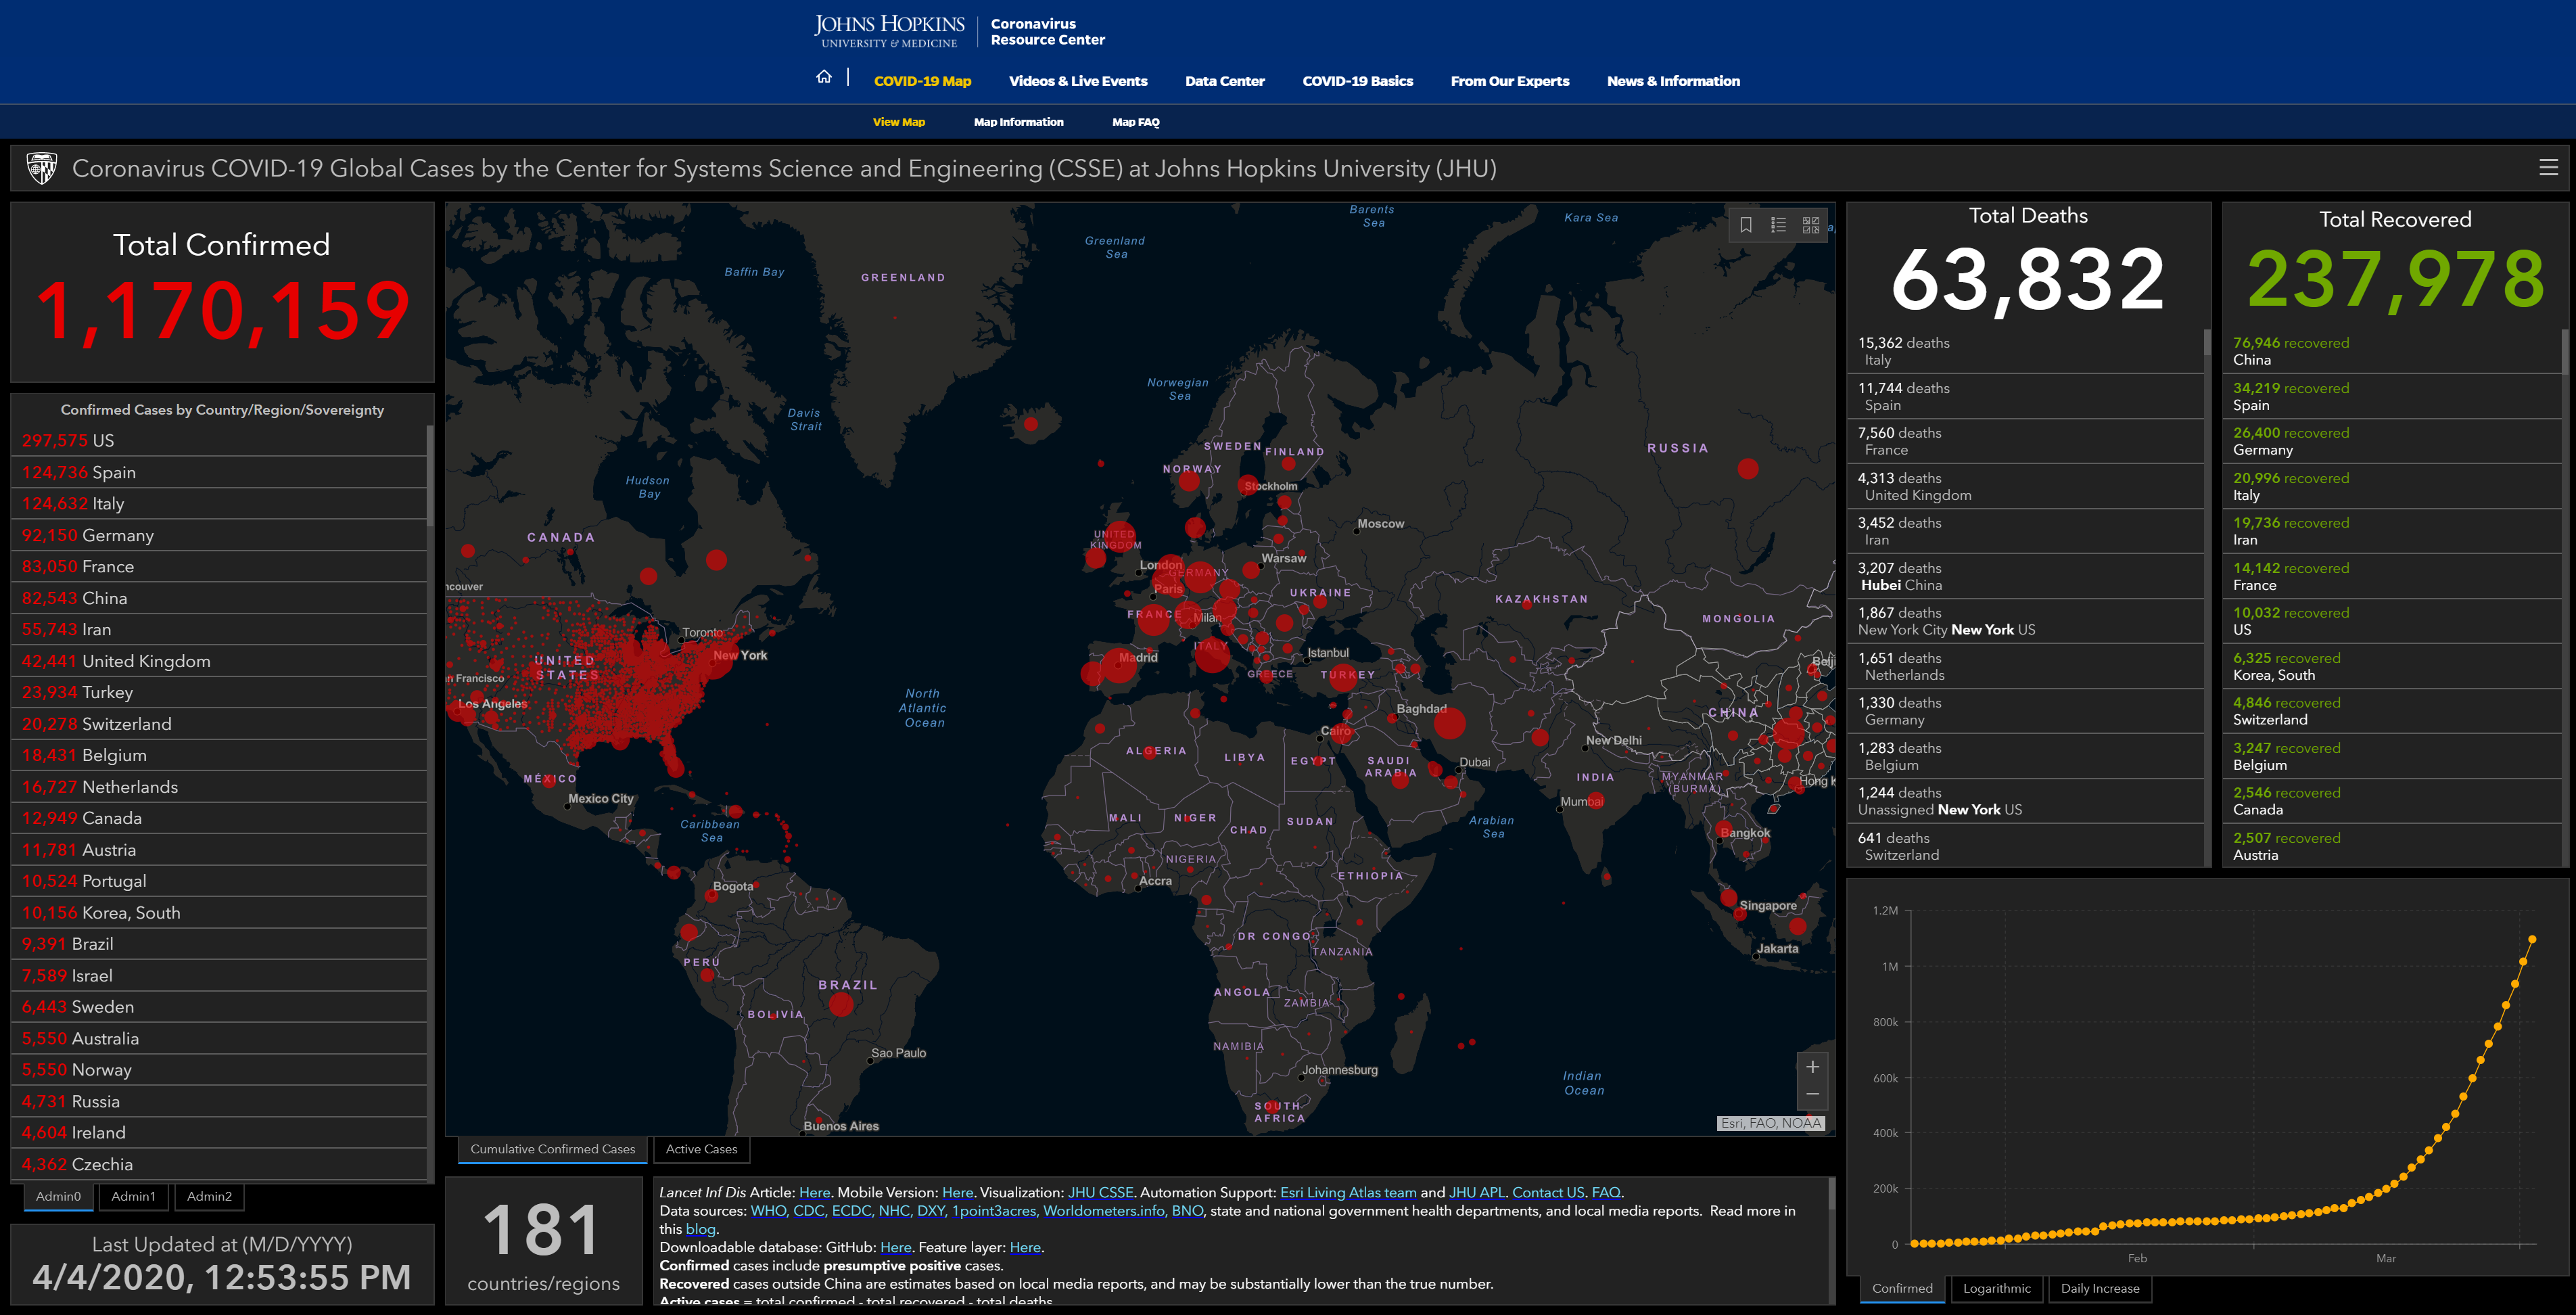Viewport: 2576px width, 1315px height.
Task: Click the 15,362 deaths Italy entry
Action: pyautogui.click(x=2026, y=352)
